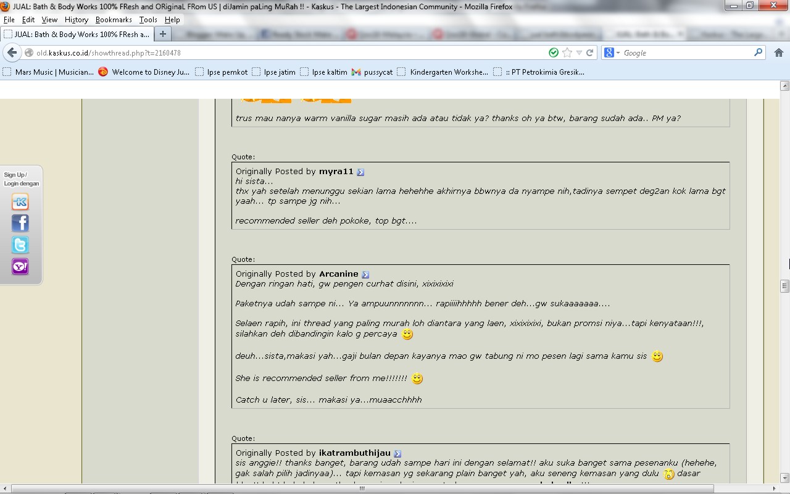Open the PT Petrokimia Gresik bookmark
Viewport: 790px width, 494px height.
coord(539,72)
